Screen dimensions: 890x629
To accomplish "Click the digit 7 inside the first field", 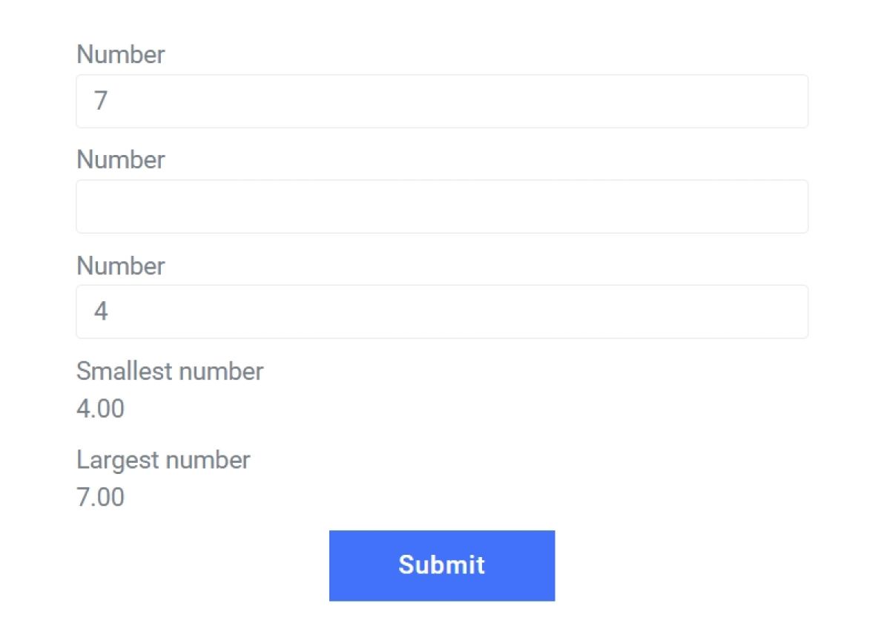I will tap(101, 101).
